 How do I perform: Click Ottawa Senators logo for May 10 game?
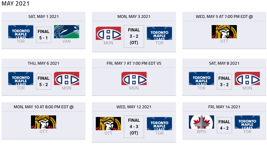point(43,122)
